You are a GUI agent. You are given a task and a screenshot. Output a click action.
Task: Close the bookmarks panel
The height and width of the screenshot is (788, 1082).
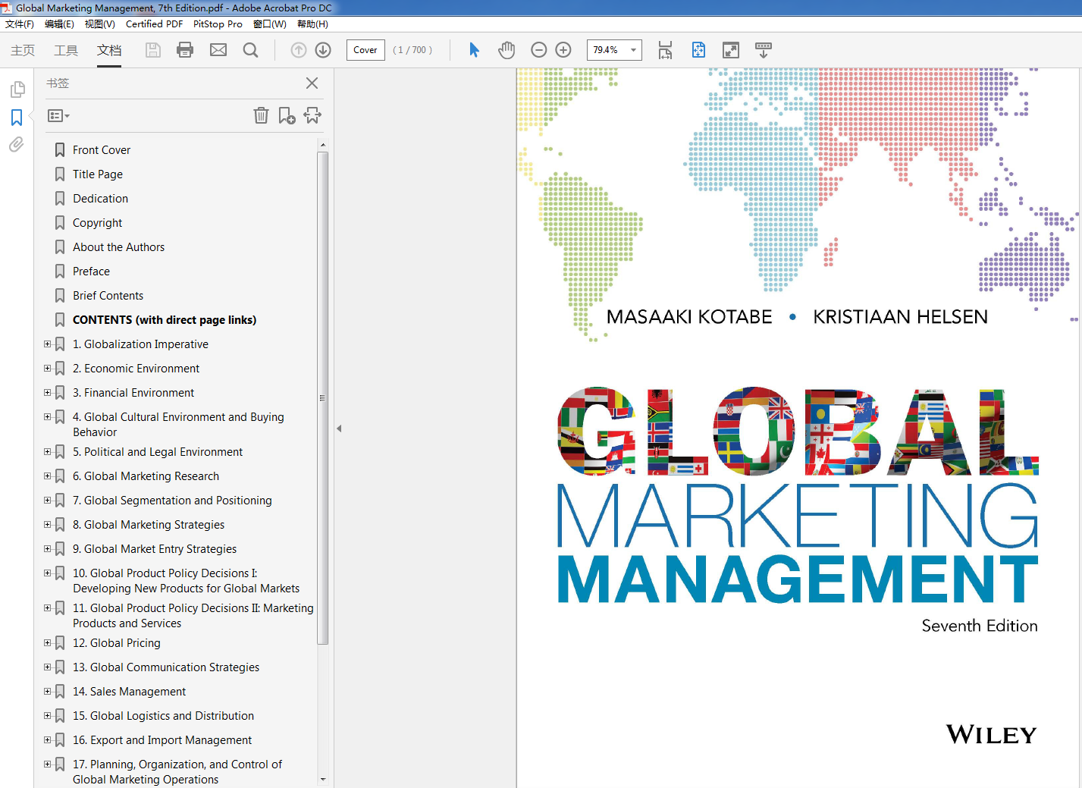312,83
